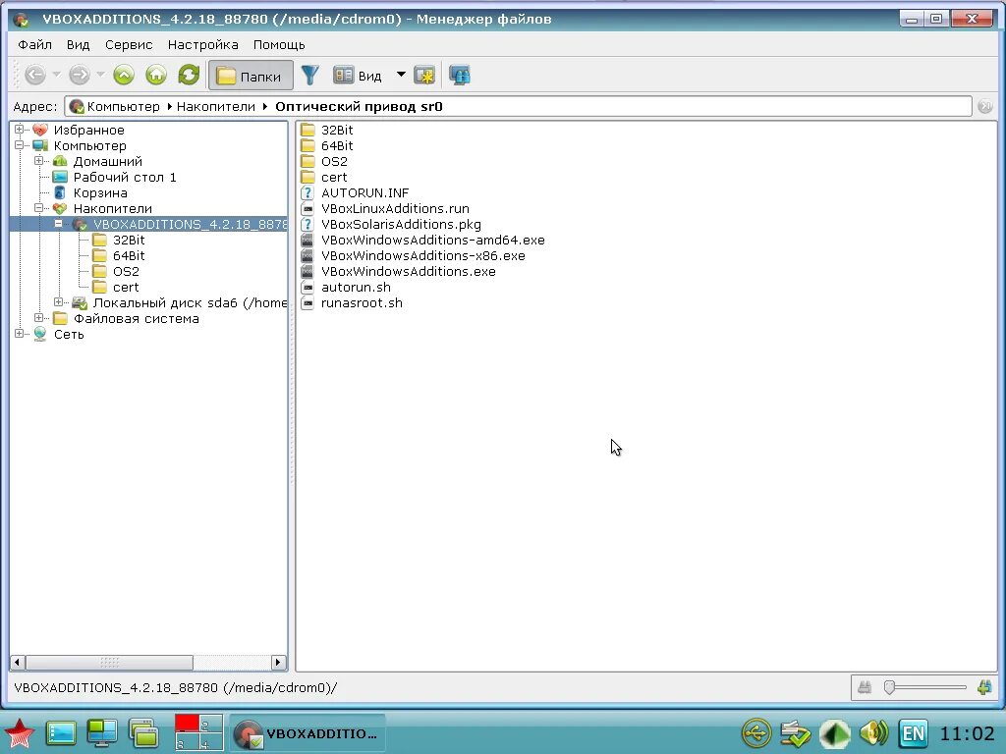The width and height of the screenshot is (1006, 754).
Task: Open the home folder via toolbar icon
Action: pyautogui.click(x=156, y=75)
